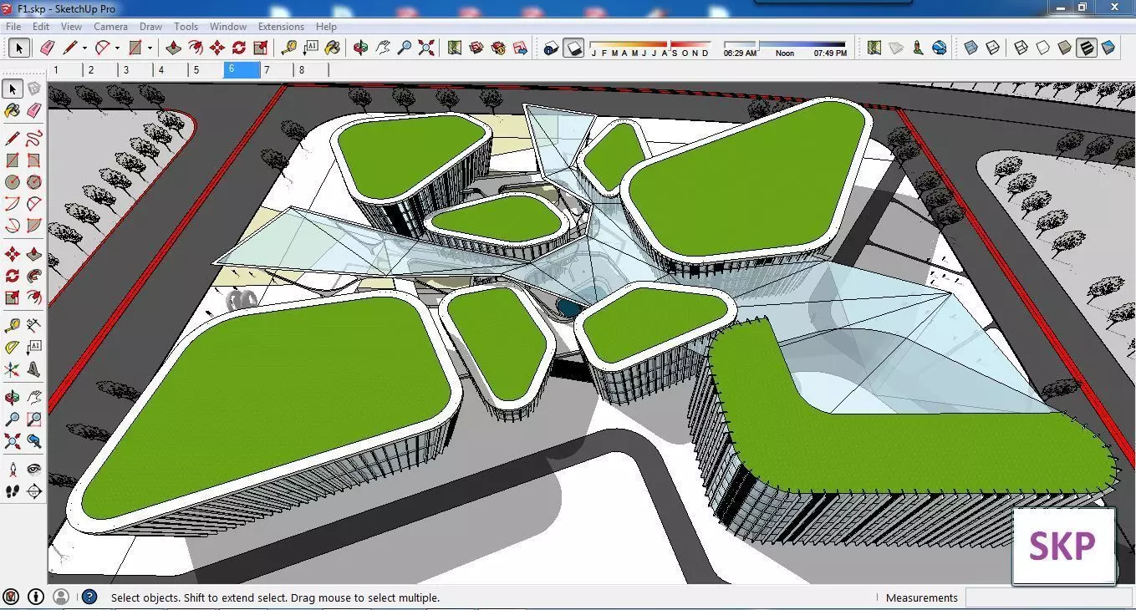This screenshot has height=610, width=1136.
Task: Click Preview Model in Google Earth icon
Action: (x=940, y=48)
